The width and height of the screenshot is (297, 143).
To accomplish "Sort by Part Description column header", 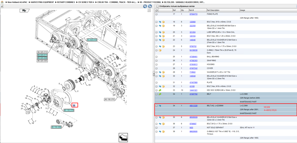I will pyautogui.click(x=213, y=10).
